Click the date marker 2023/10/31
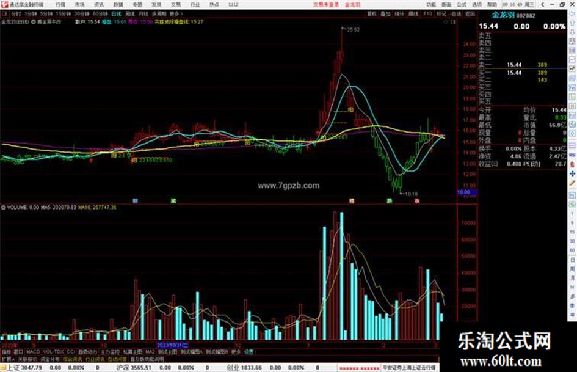Screen dimensions: 577x372 [173, 345]
